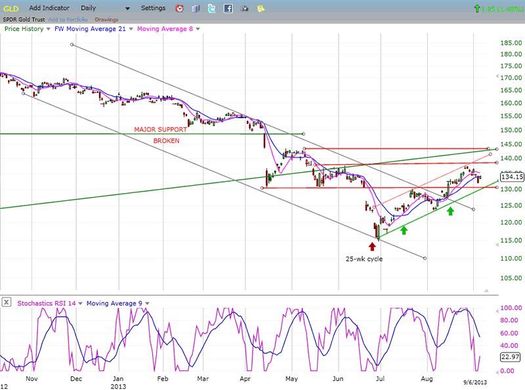
Task: Share chart via Twitter icon
Action: pyautogui.click(x=212, y=9)
